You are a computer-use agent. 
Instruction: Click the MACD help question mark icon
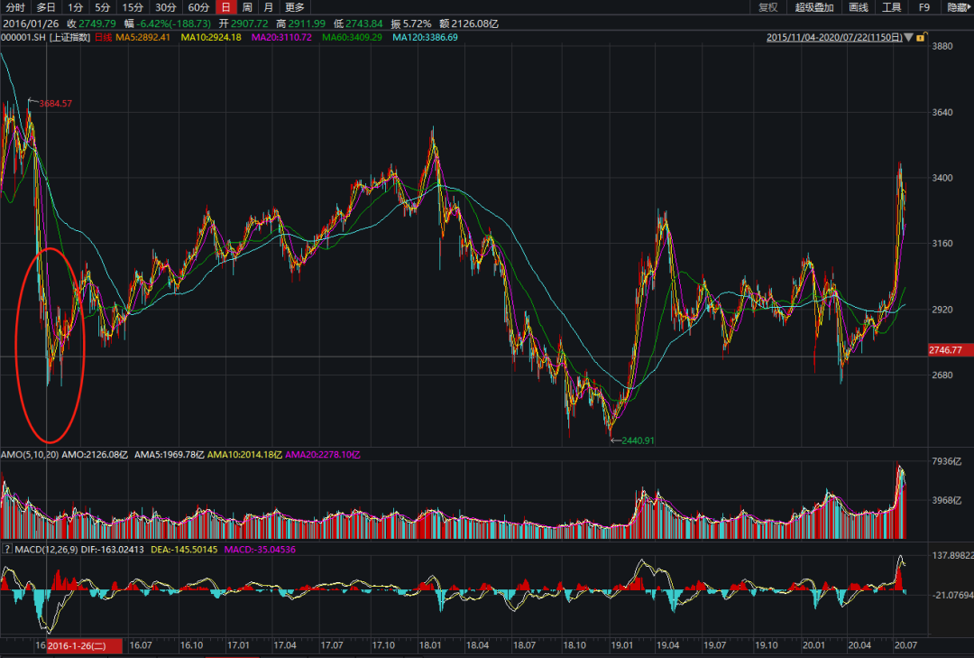click(x=7, y=549)
